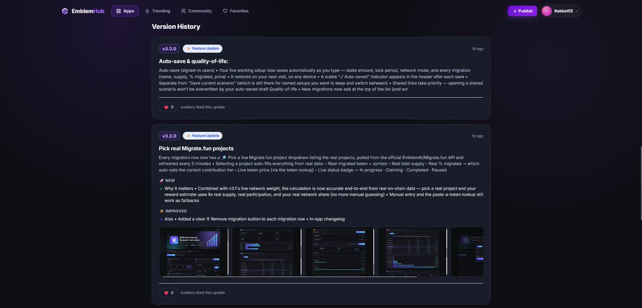Click the 'Pick real Migrate.fun projects' heading
642x308 pixels.
[x=196, y=148]
